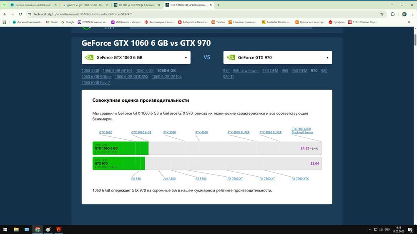Screen dimensions: 417x234
Task: Open the RTX 3060 chart link
Action: coord(169,132)
